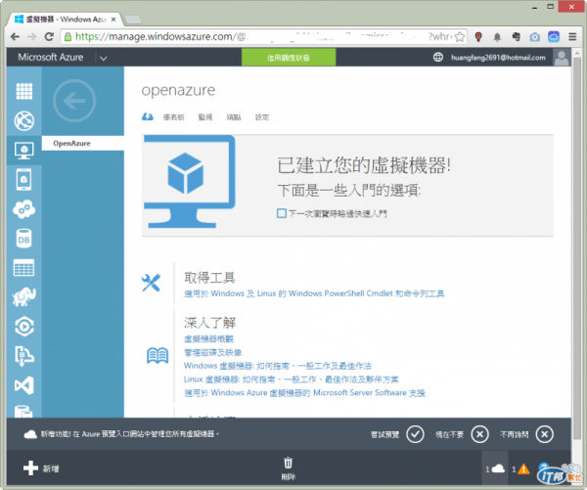The width and height of the screenshot is (587, 490).
Task: Open the Mobile Services phone icon in sidebar
Action: [23, 180]
